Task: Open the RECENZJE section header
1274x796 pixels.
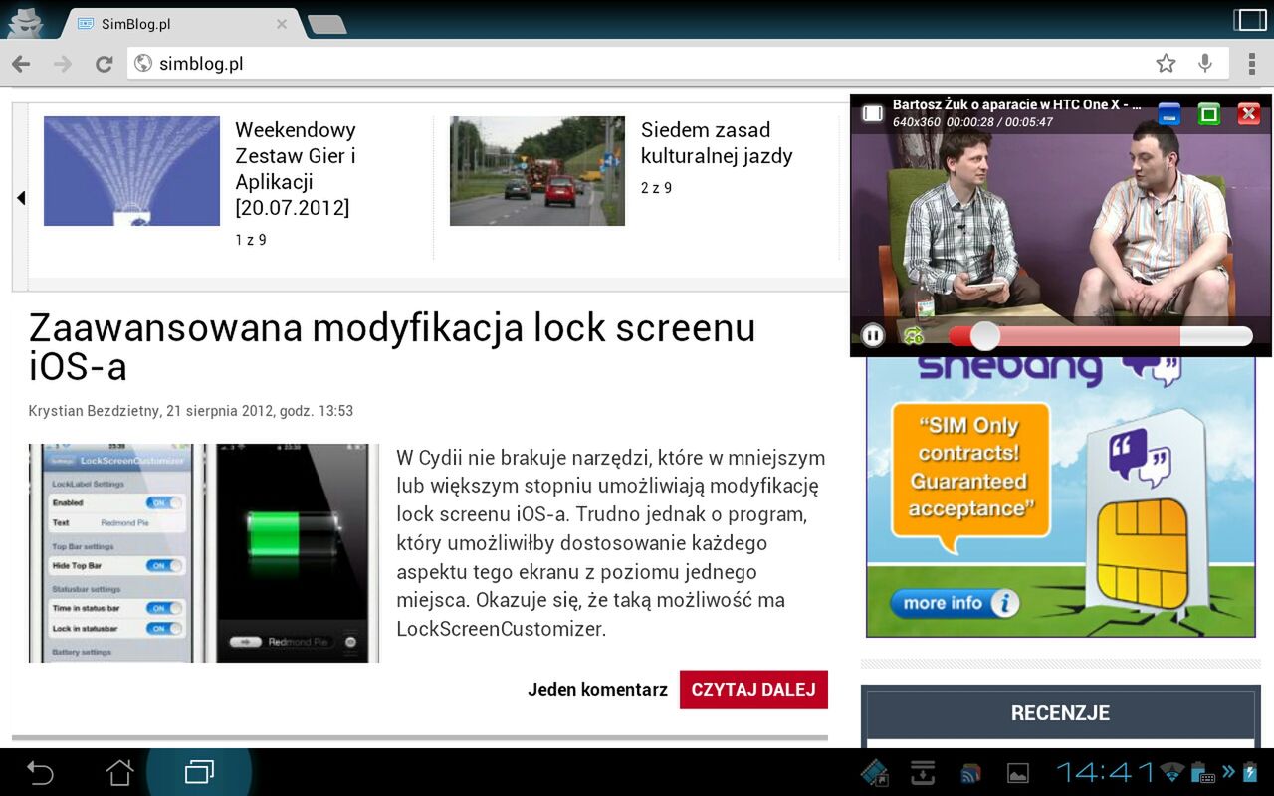Action: pyautogui.click(x=1060, y=712)
